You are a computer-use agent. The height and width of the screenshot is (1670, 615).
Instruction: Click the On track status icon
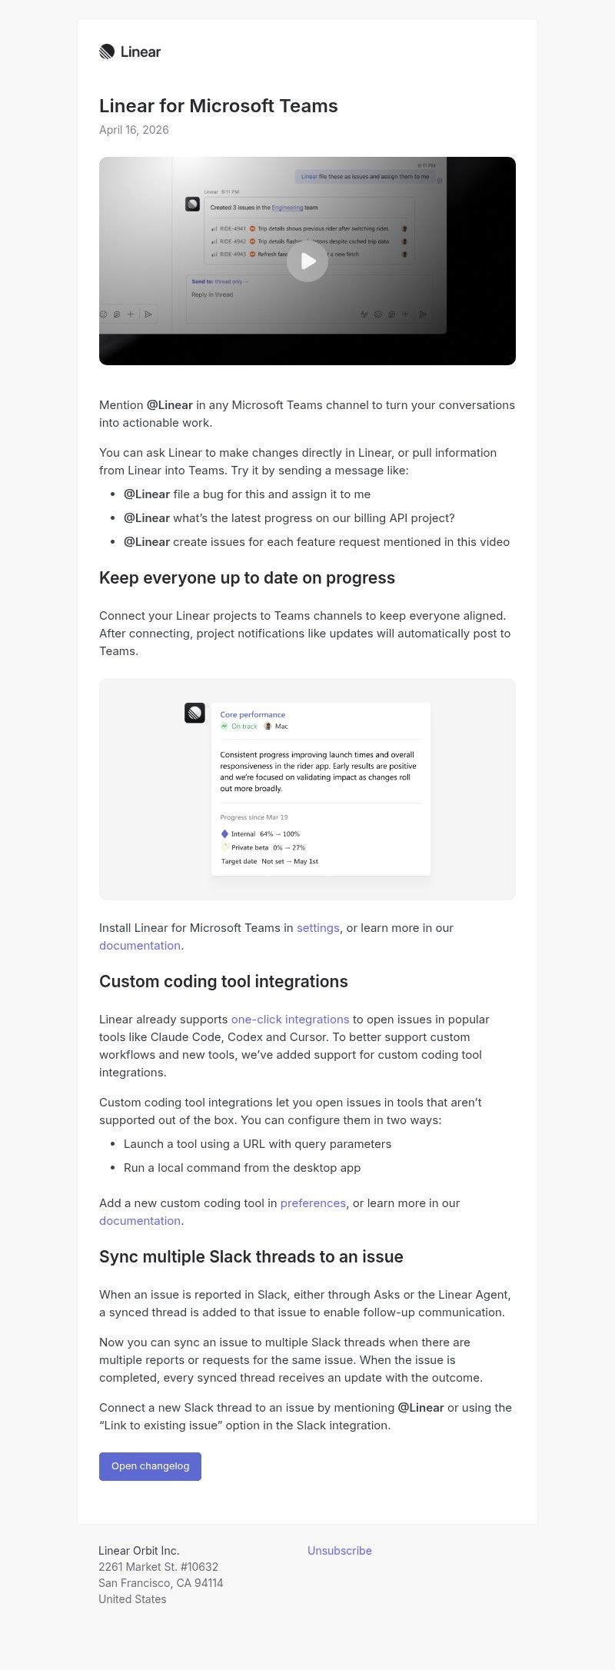click(x=224, y=726)
